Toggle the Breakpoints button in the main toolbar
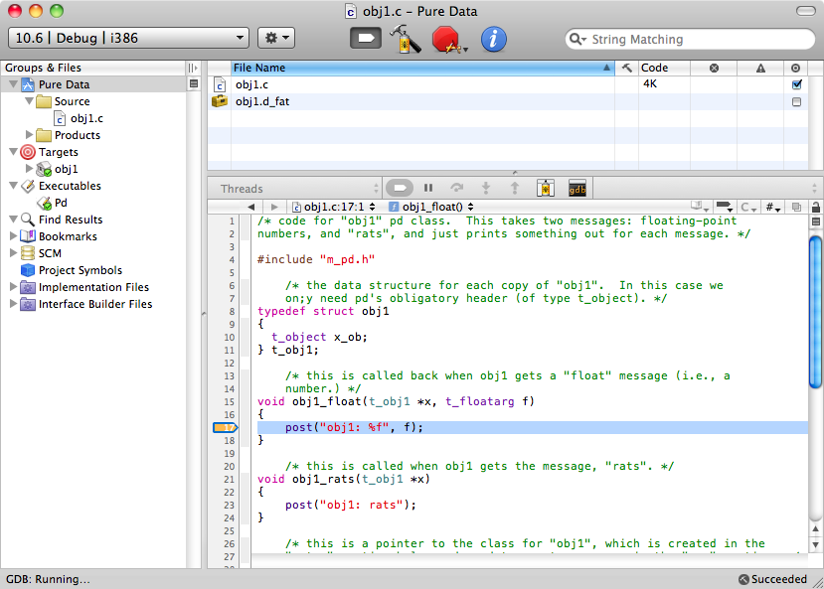Screen dimensions: 824x589 366,39
